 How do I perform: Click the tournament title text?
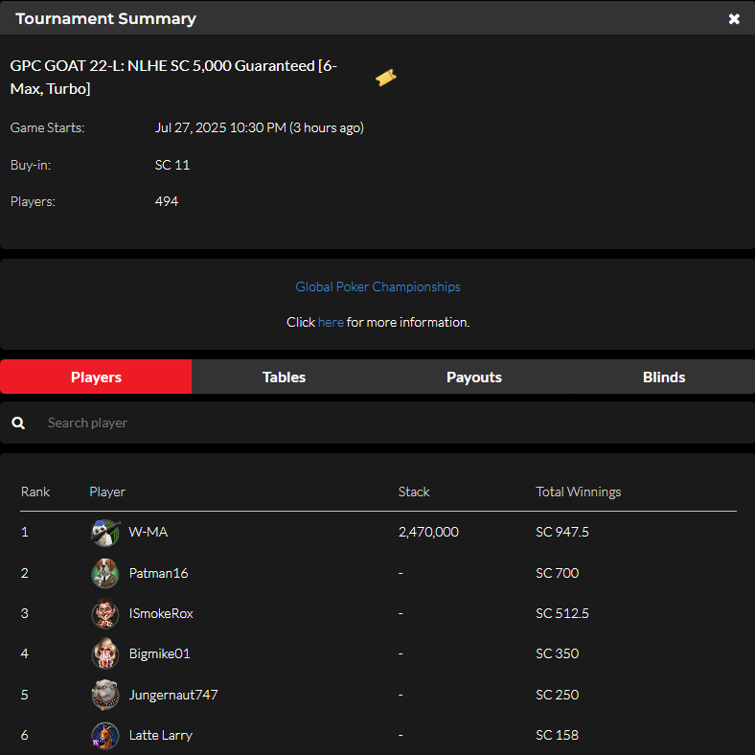click(x=173, y=77)
